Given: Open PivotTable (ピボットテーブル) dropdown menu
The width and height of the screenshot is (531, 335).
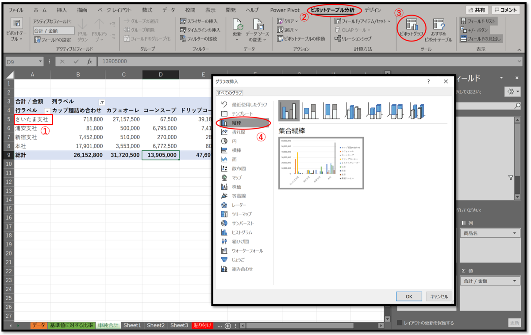Looking at the screenshot, I should click(17, 30).
